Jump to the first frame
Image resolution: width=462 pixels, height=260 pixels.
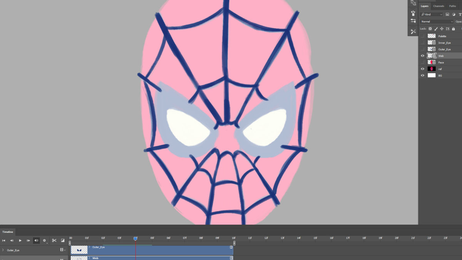point(4,241)
